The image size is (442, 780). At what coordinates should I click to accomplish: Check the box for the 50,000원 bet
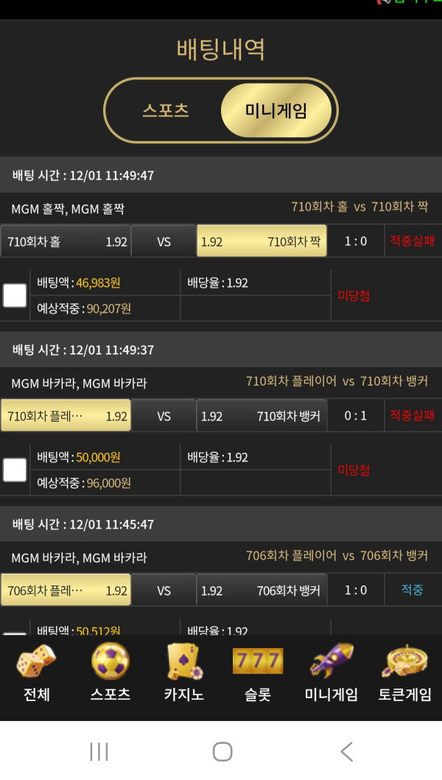pyautogui.click(x=15, y=470)
